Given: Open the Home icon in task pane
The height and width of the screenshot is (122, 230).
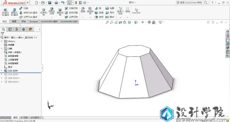Looking at the screenshot, I should coord(228,32).
